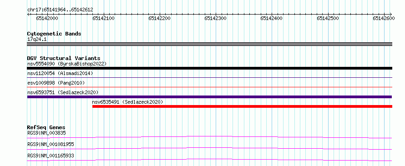Click ruler position 65142000
Screen dimensions: 405x166
(x=47, y=18)
